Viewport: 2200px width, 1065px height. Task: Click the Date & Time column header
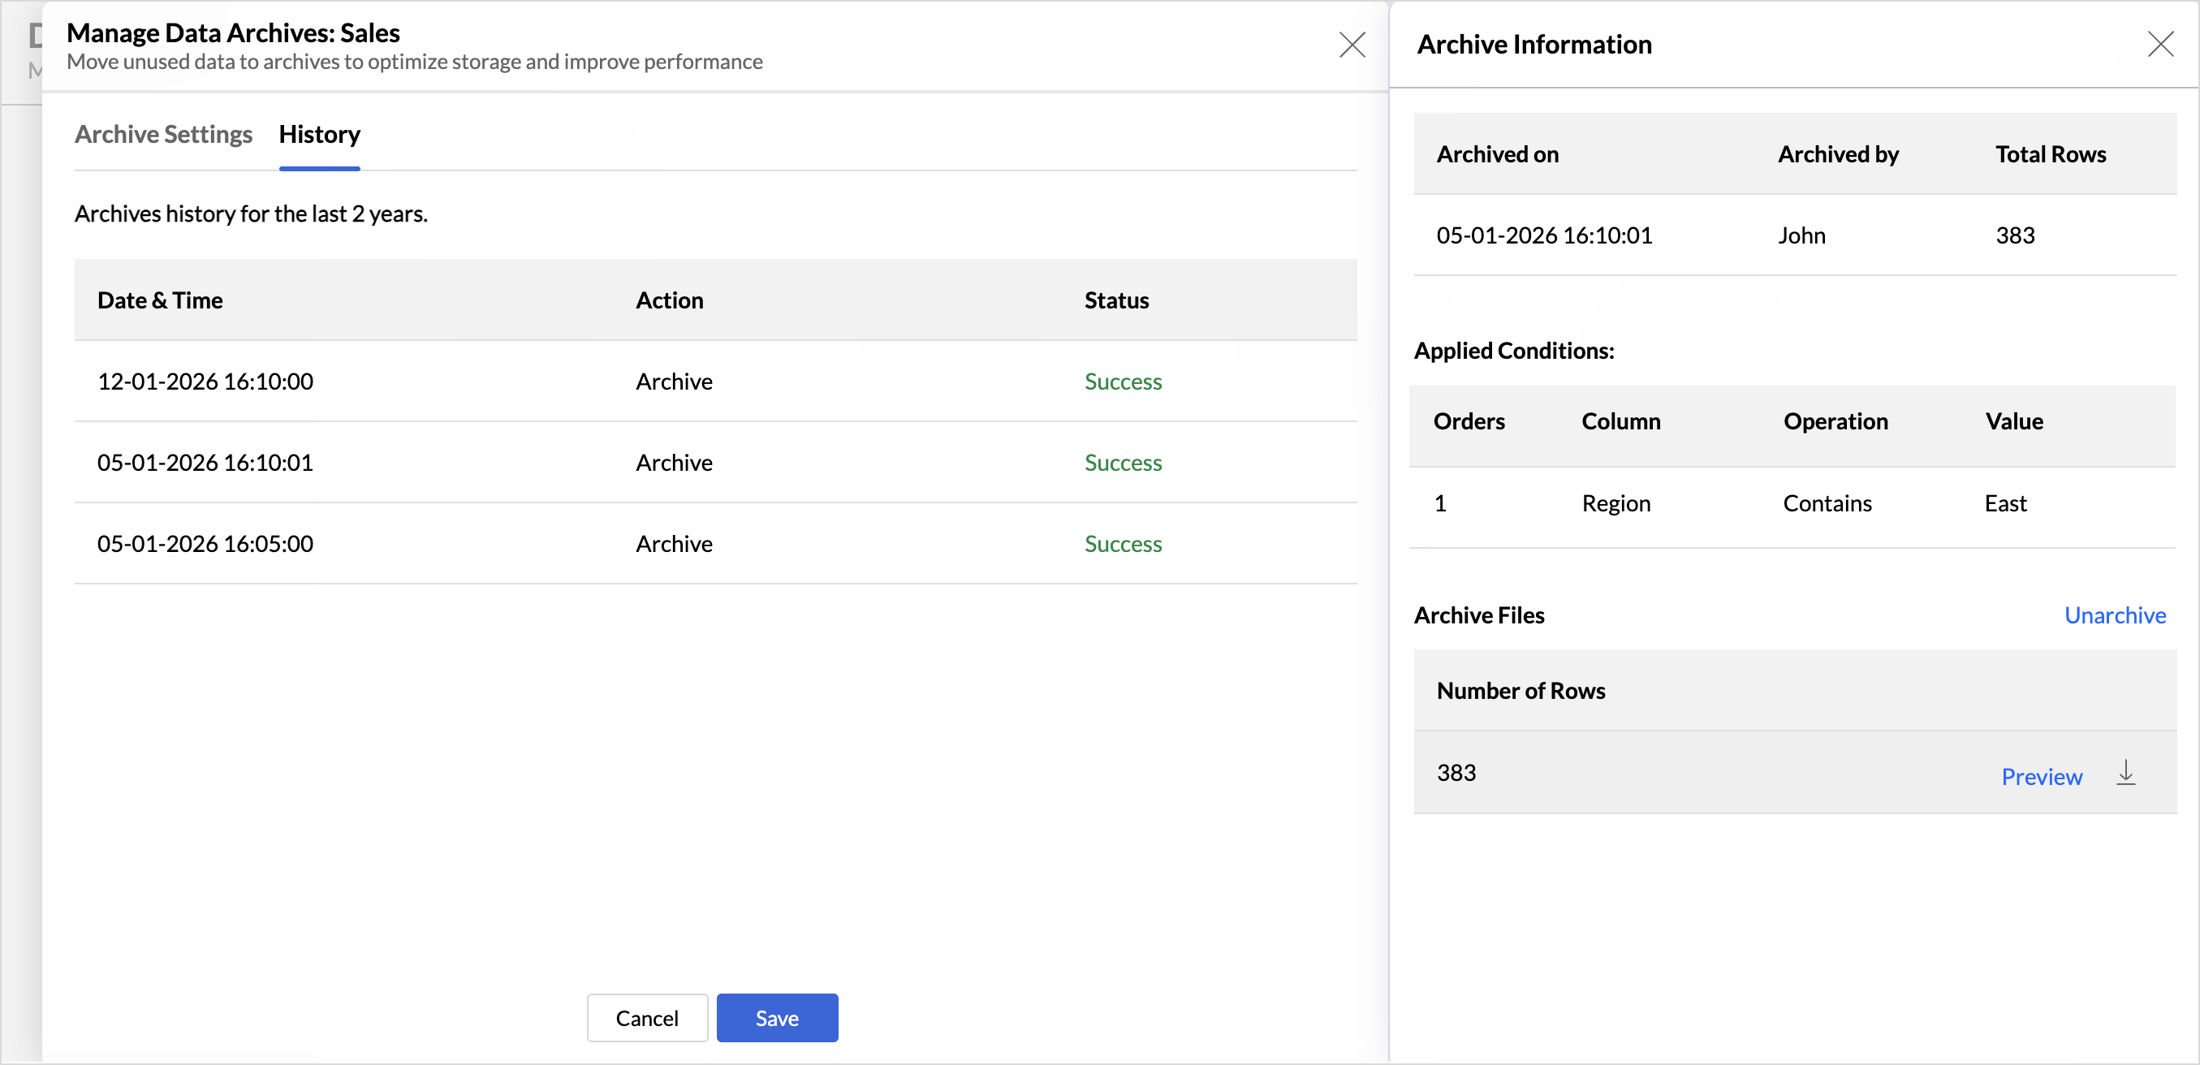(x=160, y=300)
